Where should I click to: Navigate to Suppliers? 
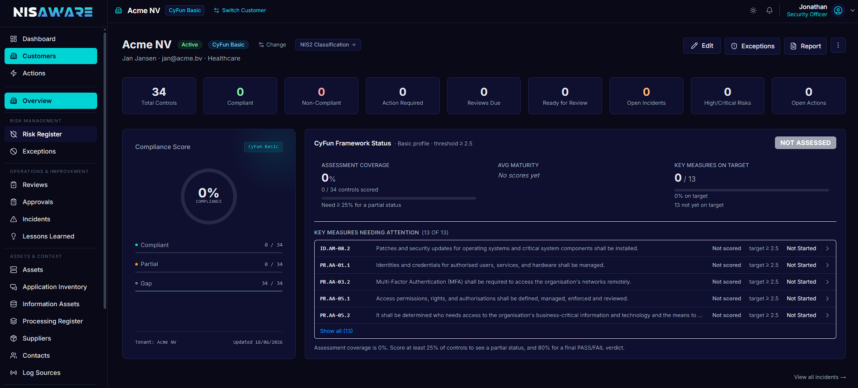51,338
